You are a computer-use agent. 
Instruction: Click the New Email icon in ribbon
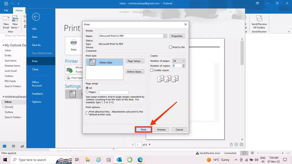[x=6, y=19]
